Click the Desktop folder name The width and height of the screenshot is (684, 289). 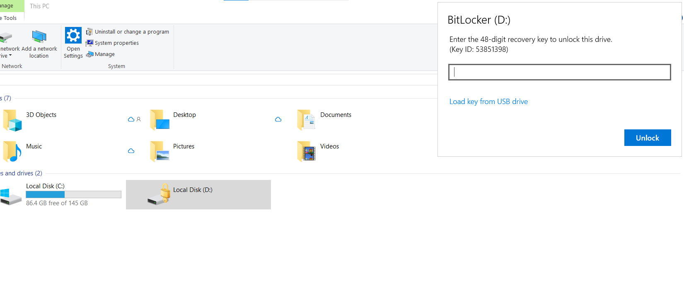184,115
